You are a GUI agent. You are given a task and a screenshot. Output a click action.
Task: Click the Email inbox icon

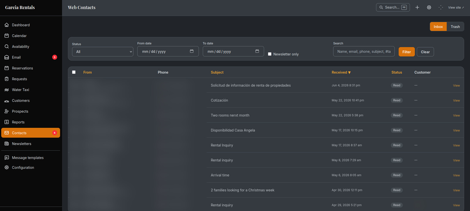click(x=7, y=57)
